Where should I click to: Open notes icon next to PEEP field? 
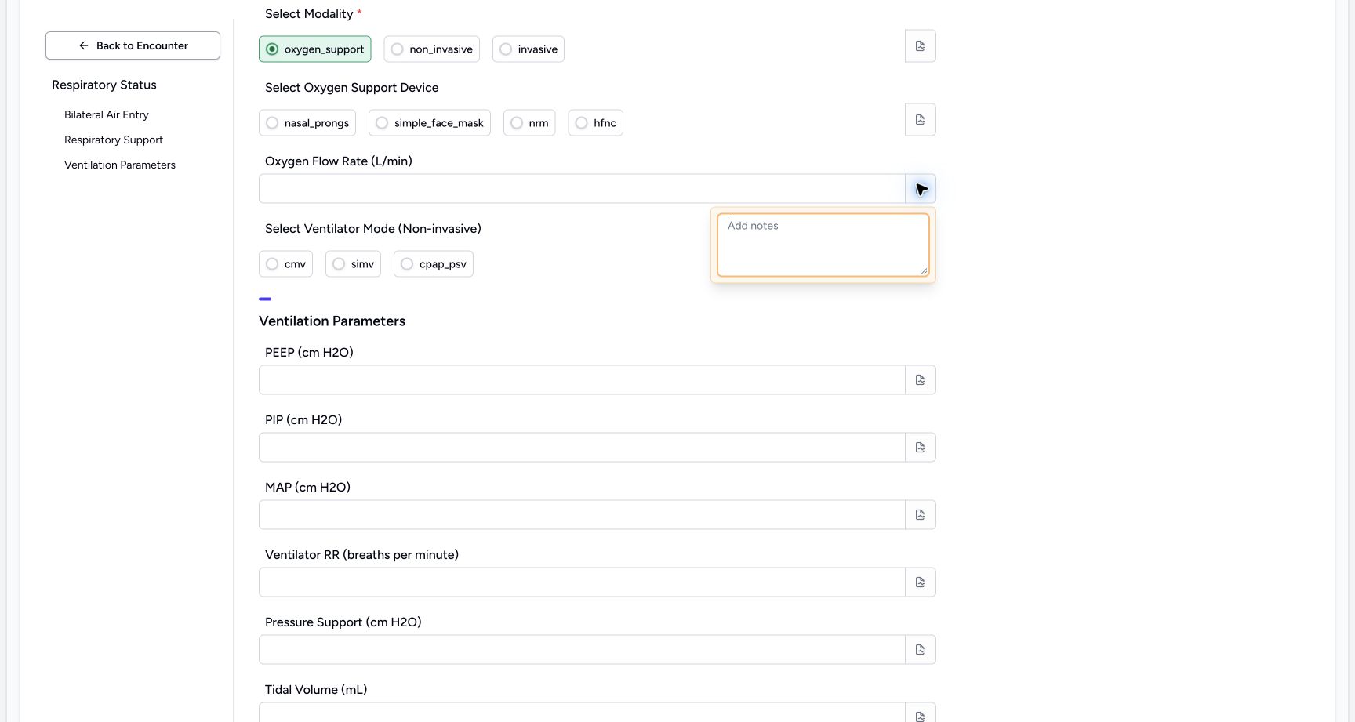point(920,380)
